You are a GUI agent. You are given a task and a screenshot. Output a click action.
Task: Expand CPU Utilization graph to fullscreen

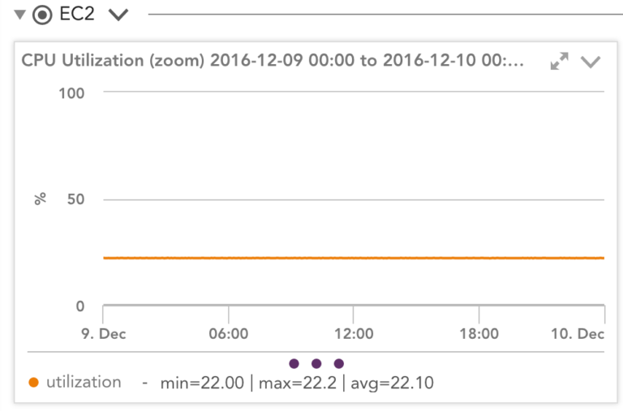(x=559, y=61)
